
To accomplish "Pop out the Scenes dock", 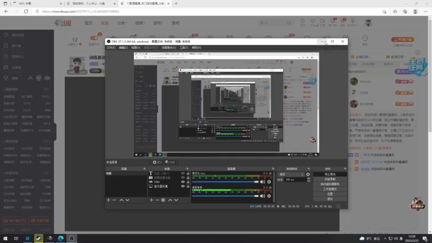I will pyautogui.click(x=144, y=168).
